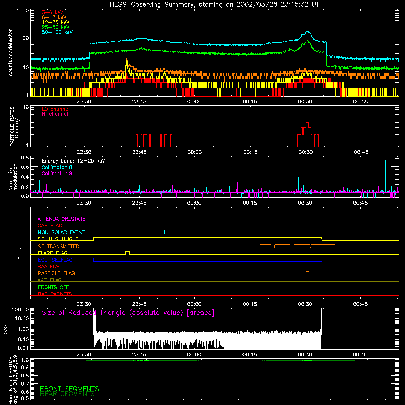Viewport: 405px width, 405px height.
Task: Click the NON_SOLAR_EVENT spike marker
Action: click(164, 232)
